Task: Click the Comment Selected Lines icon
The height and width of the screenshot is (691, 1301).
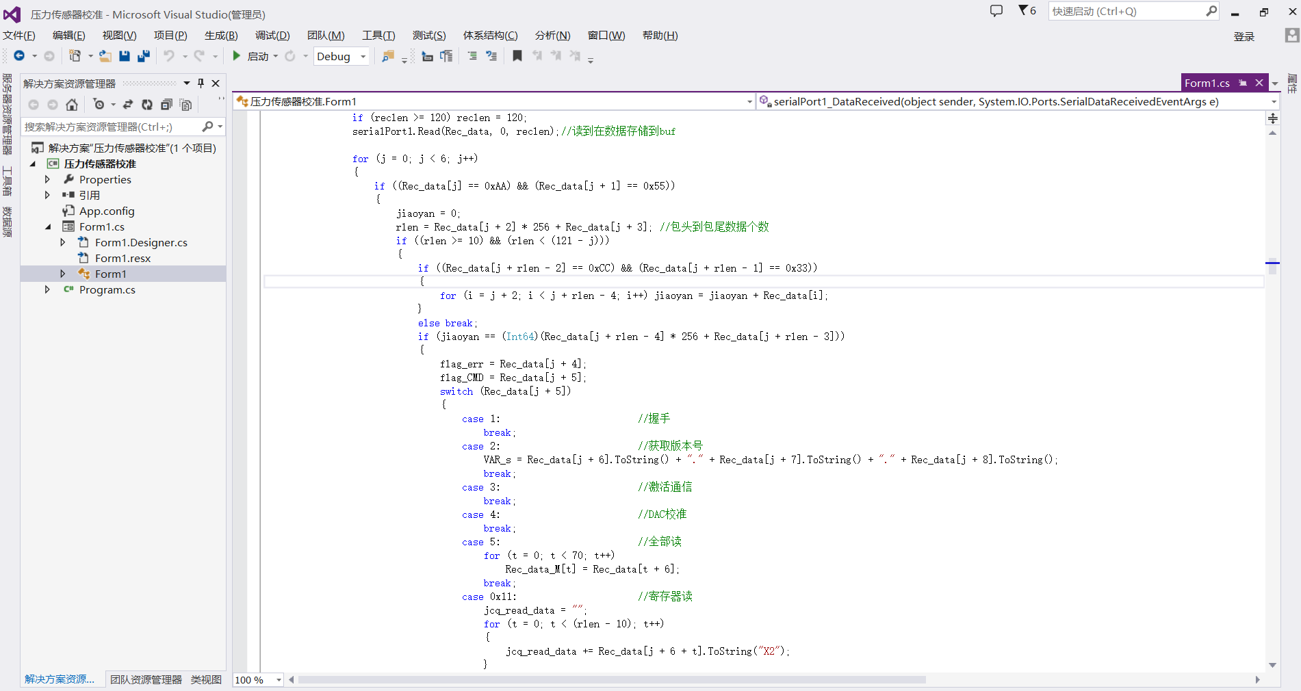Action: [x=472, y=56]
